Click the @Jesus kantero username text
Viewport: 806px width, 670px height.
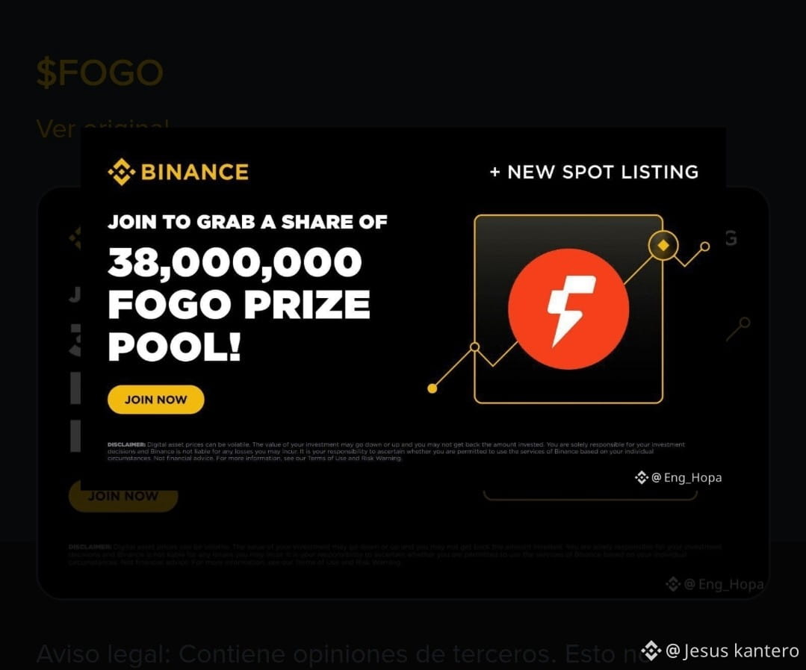732,651
